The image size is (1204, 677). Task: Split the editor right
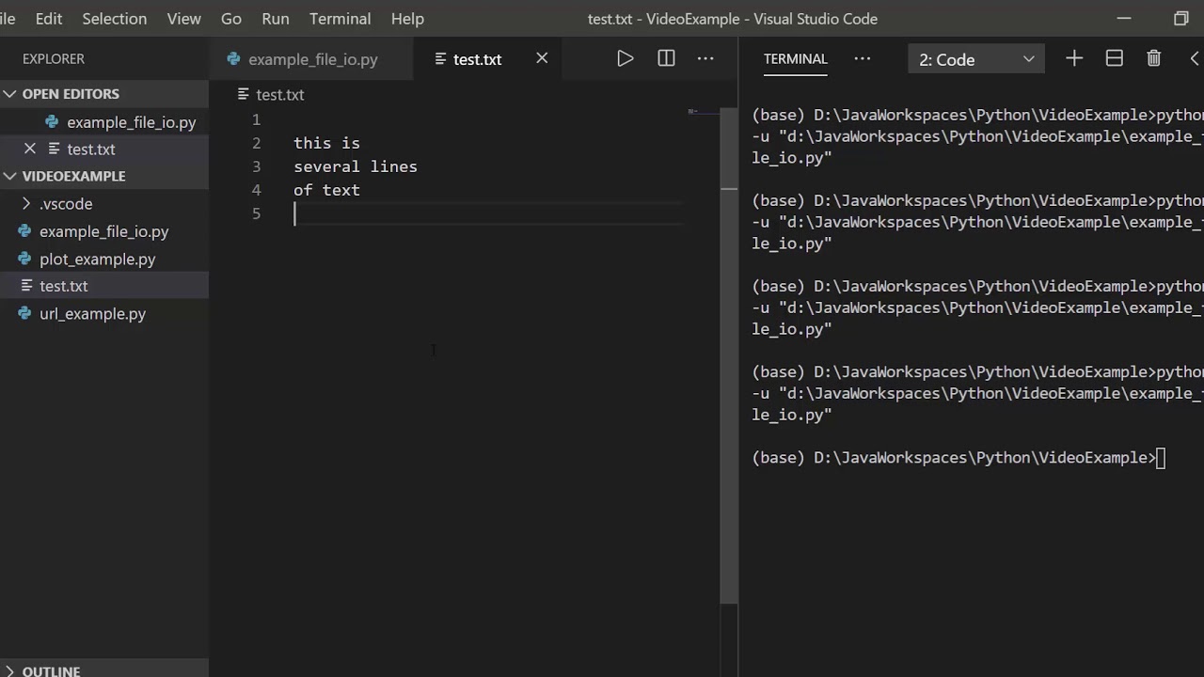click(x=666, y=58)
